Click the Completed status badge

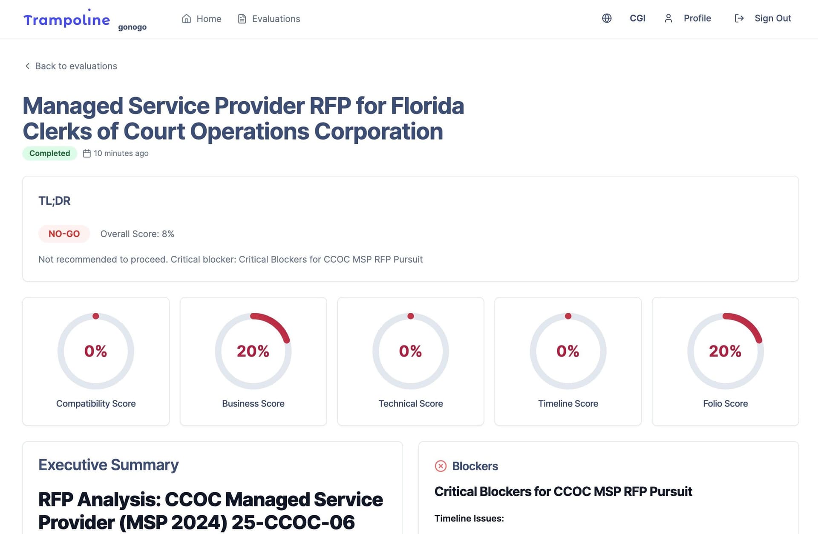click(49, 153)
